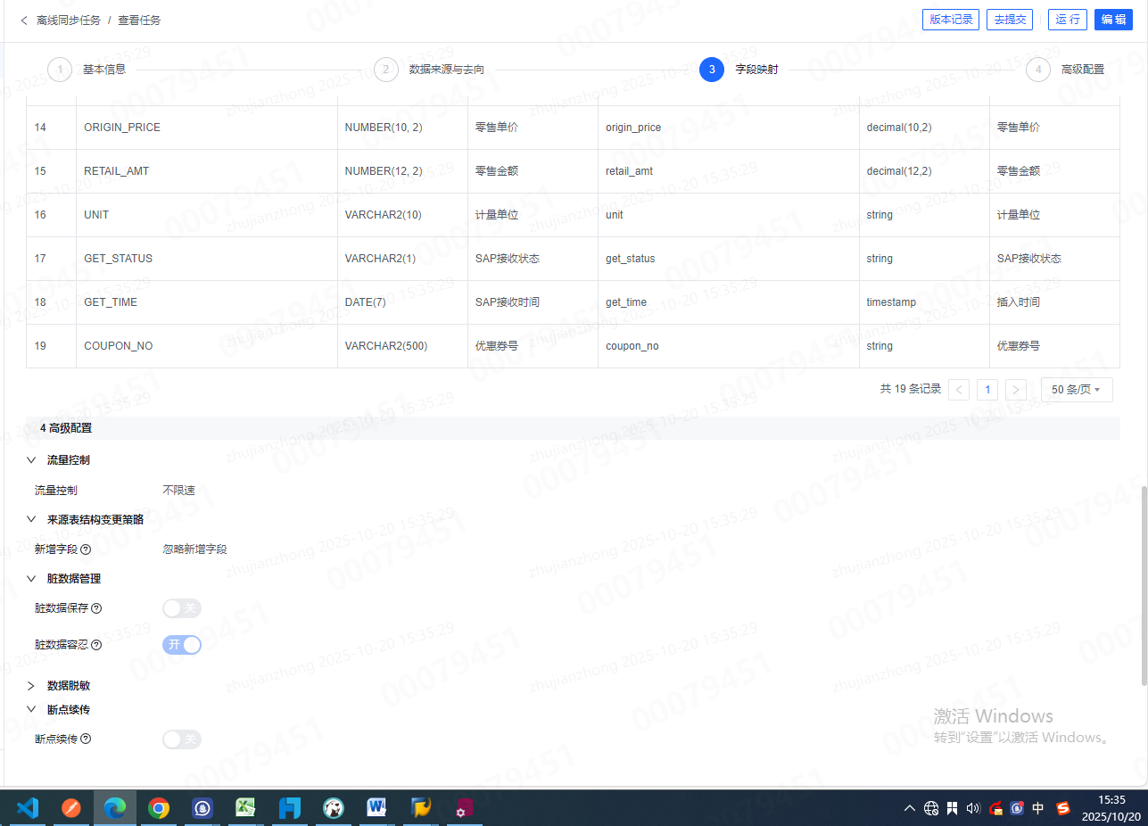Collapse the 流量控制 section
Viewport: 1148px width, 826px height.
[x=31, y=460]
